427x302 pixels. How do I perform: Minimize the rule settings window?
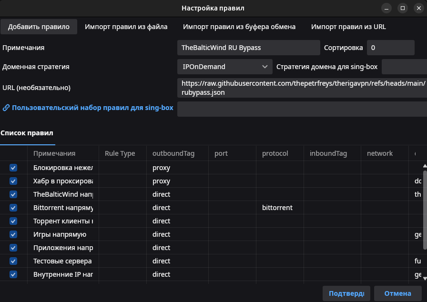tap(387, 8)
